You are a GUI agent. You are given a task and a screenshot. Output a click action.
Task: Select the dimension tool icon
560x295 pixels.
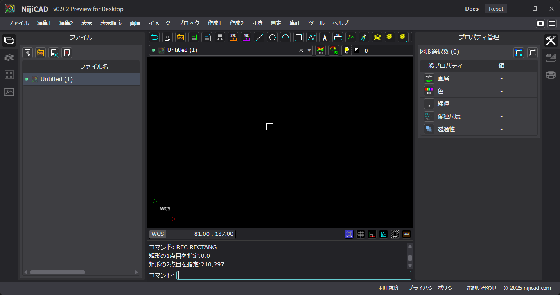tap(338, 38)
